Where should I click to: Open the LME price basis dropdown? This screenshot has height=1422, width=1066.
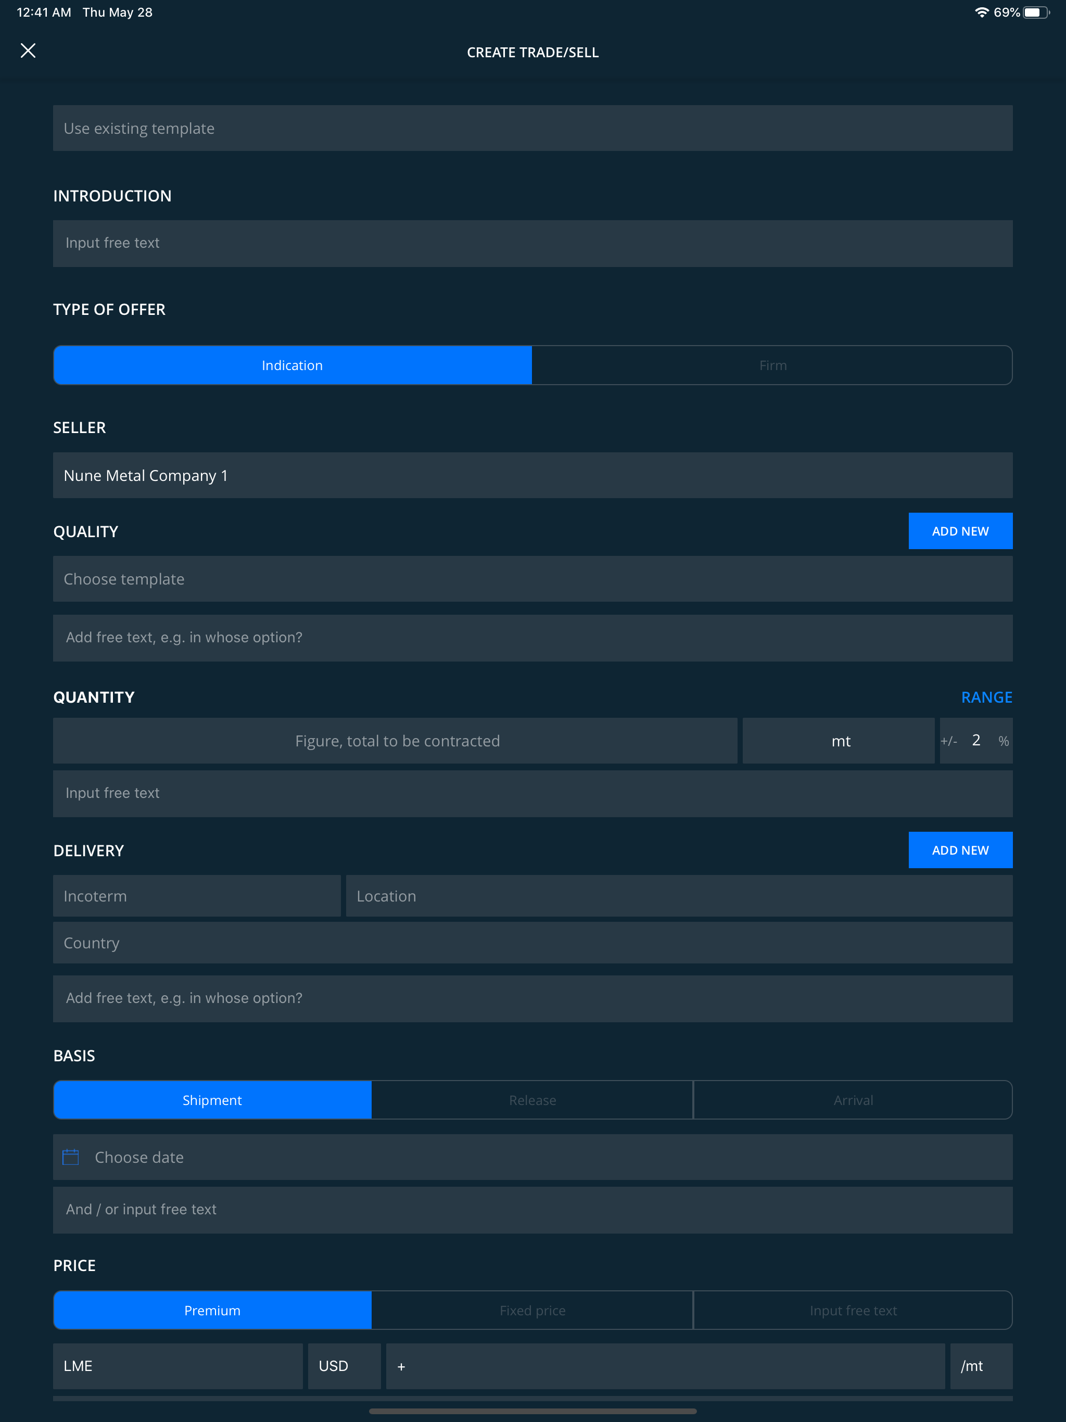[x=177, y=1366]
